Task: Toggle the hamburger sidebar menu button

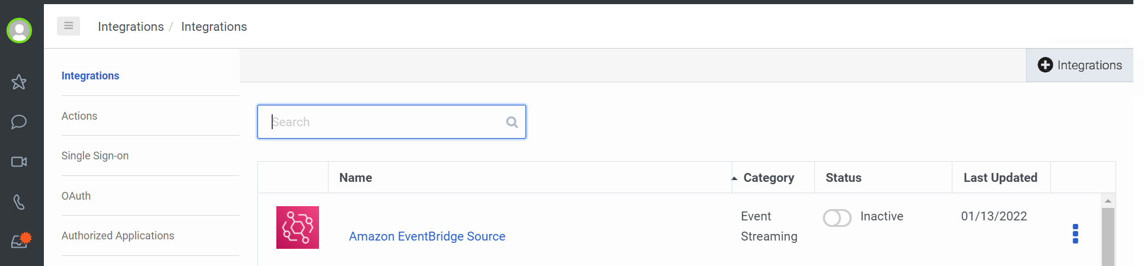Action: 68,26
